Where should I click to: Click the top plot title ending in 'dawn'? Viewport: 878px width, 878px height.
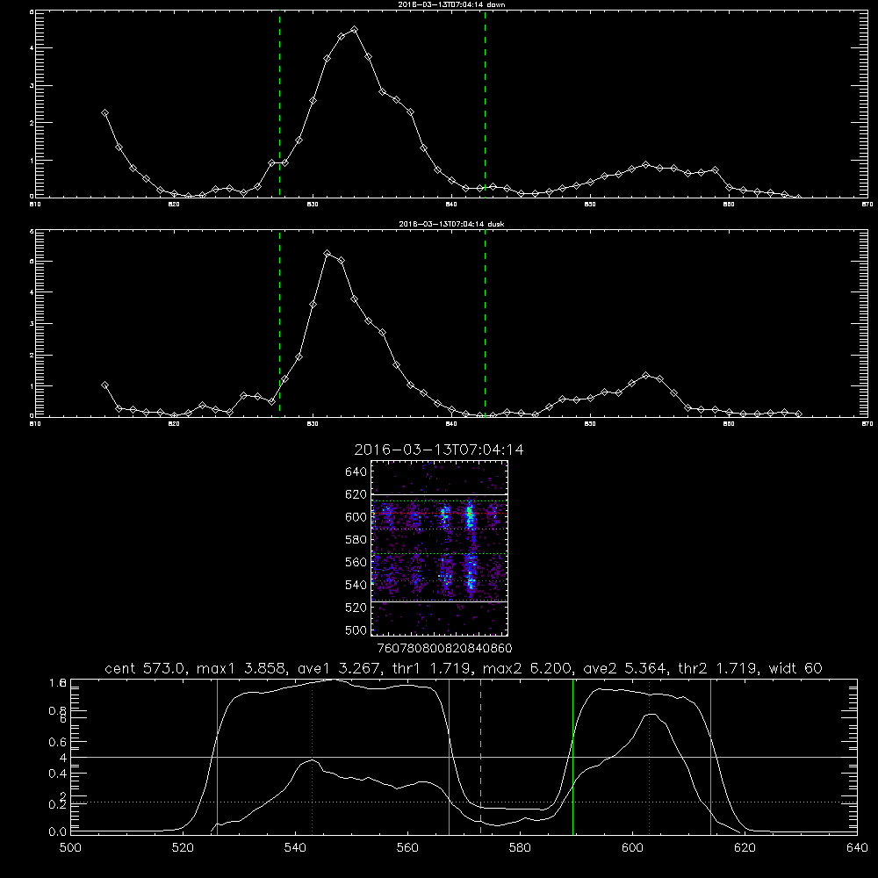click(x=451, y=4)
